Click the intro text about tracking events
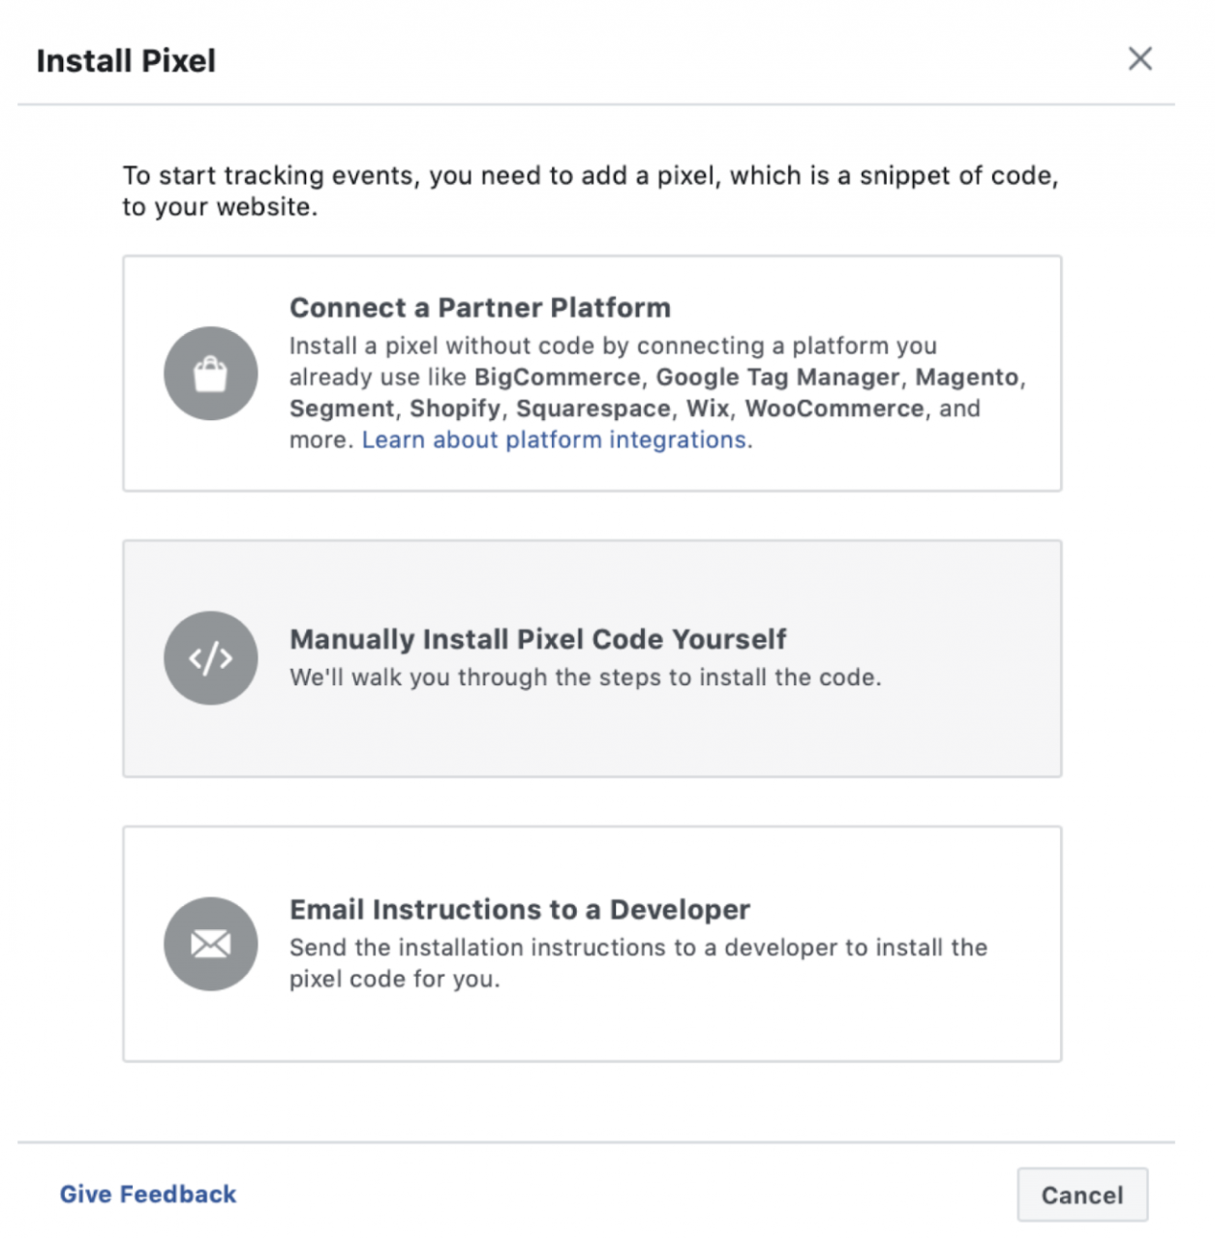The height and width of the screenshot is (1239, 1215). tap(590, 191)
